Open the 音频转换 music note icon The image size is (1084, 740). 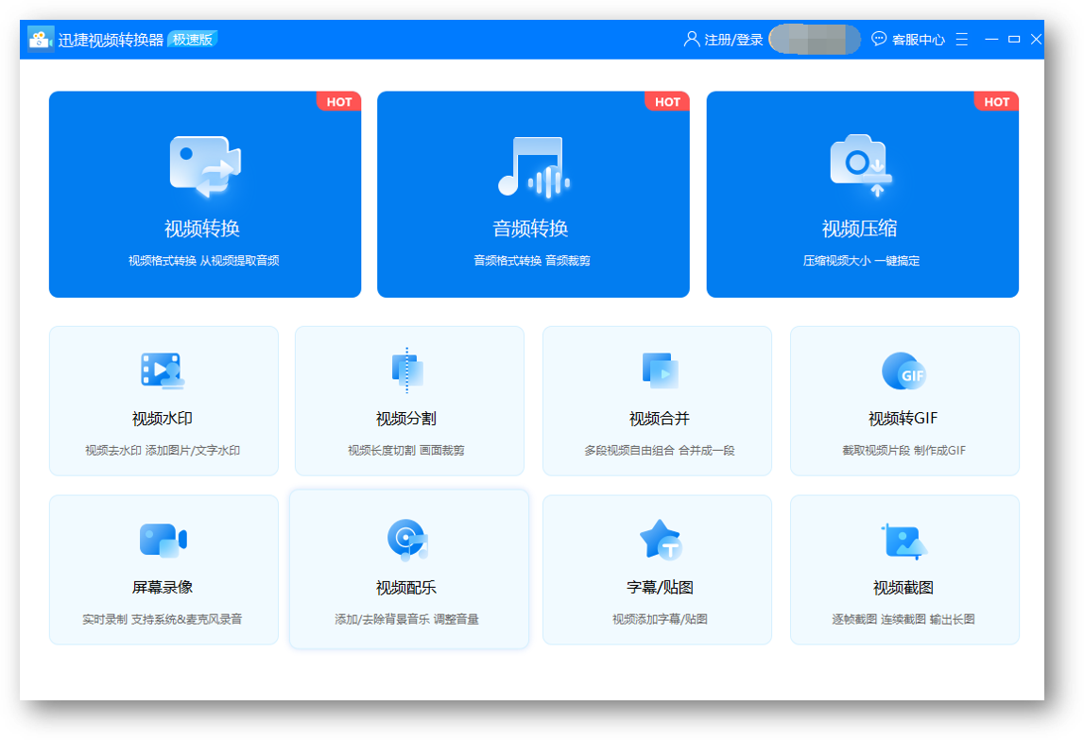pyautogui.click(x=534, y=166)
